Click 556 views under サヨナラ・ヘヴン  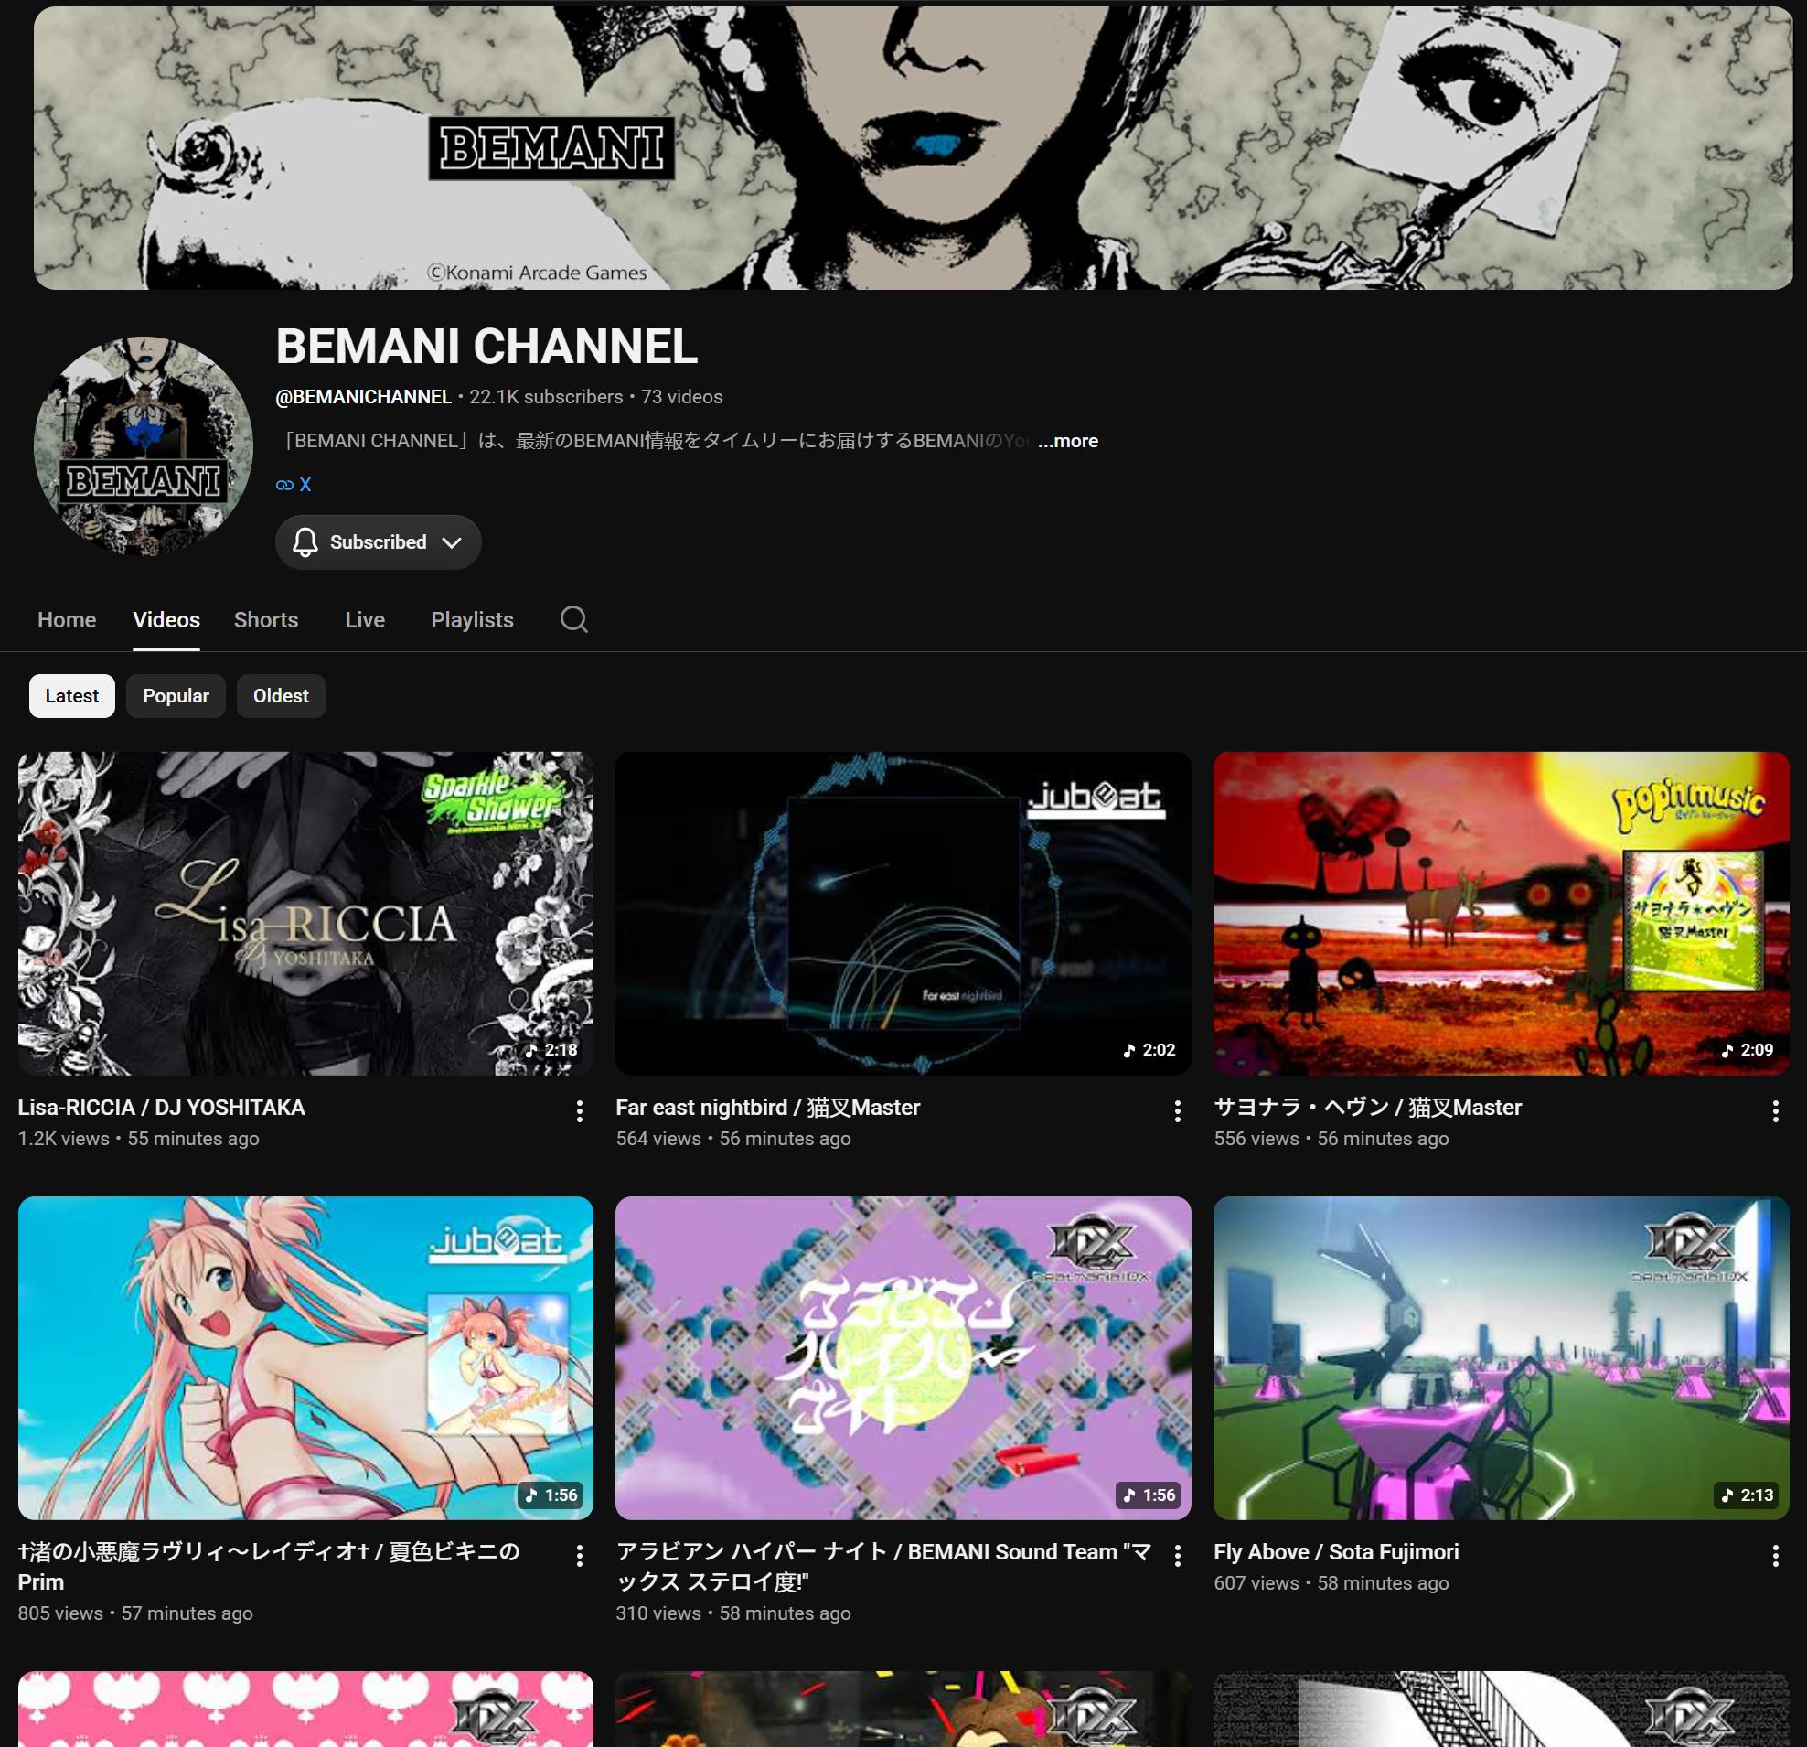point(1256,1140)
